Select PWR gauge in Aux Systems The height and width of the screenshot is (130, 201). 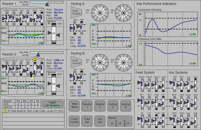tap(175, 103)
